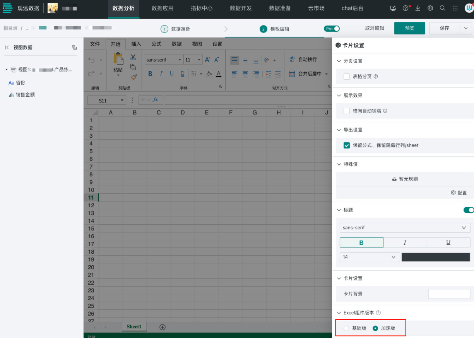Open the ribbon font family sans-serif dropdown
This screenshot has height=338, width=474.
tap(180, 60)
